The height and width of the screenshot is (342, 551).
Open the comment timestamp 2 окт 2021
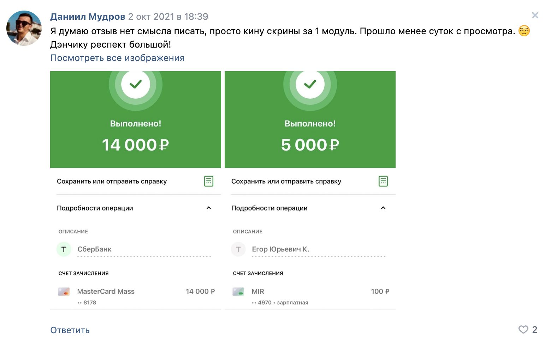[x=168, y=17]
